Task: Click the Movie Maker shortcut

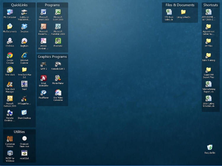Action: point(58,78)
